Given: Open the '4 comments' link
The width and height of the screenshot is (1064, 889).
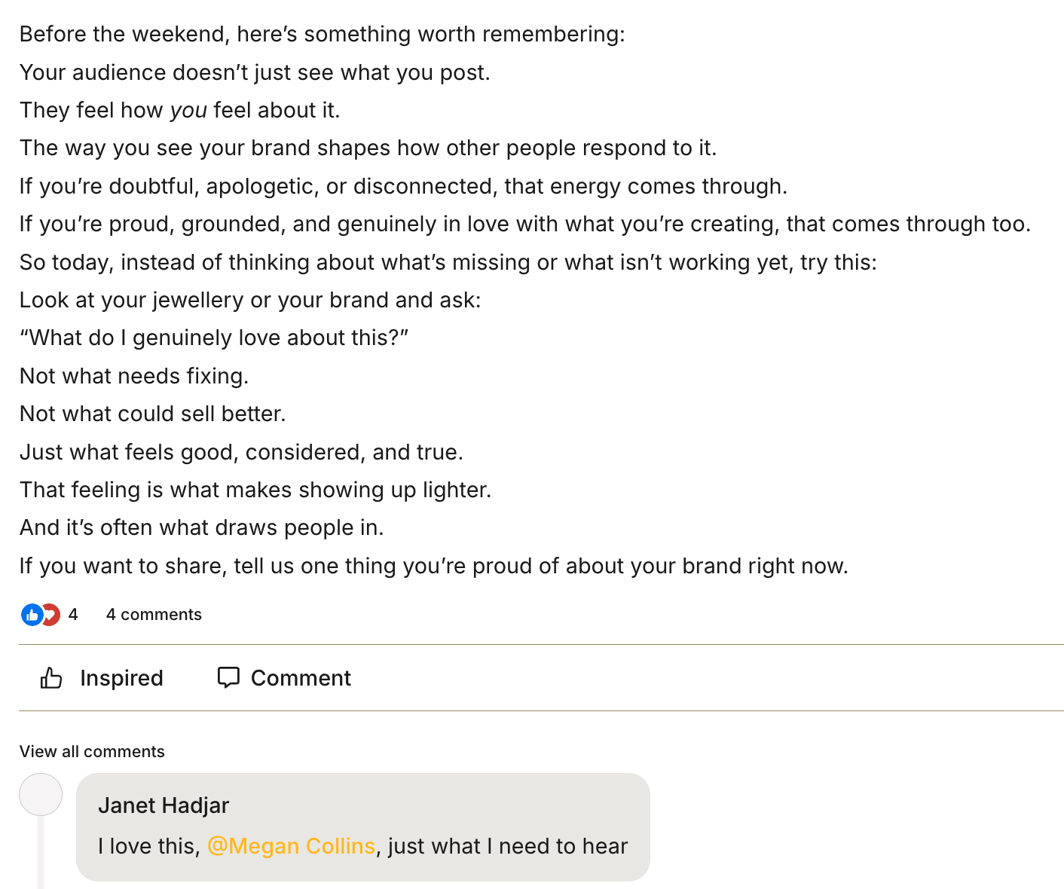Looking at the screenshot, I should coord(154,615).
